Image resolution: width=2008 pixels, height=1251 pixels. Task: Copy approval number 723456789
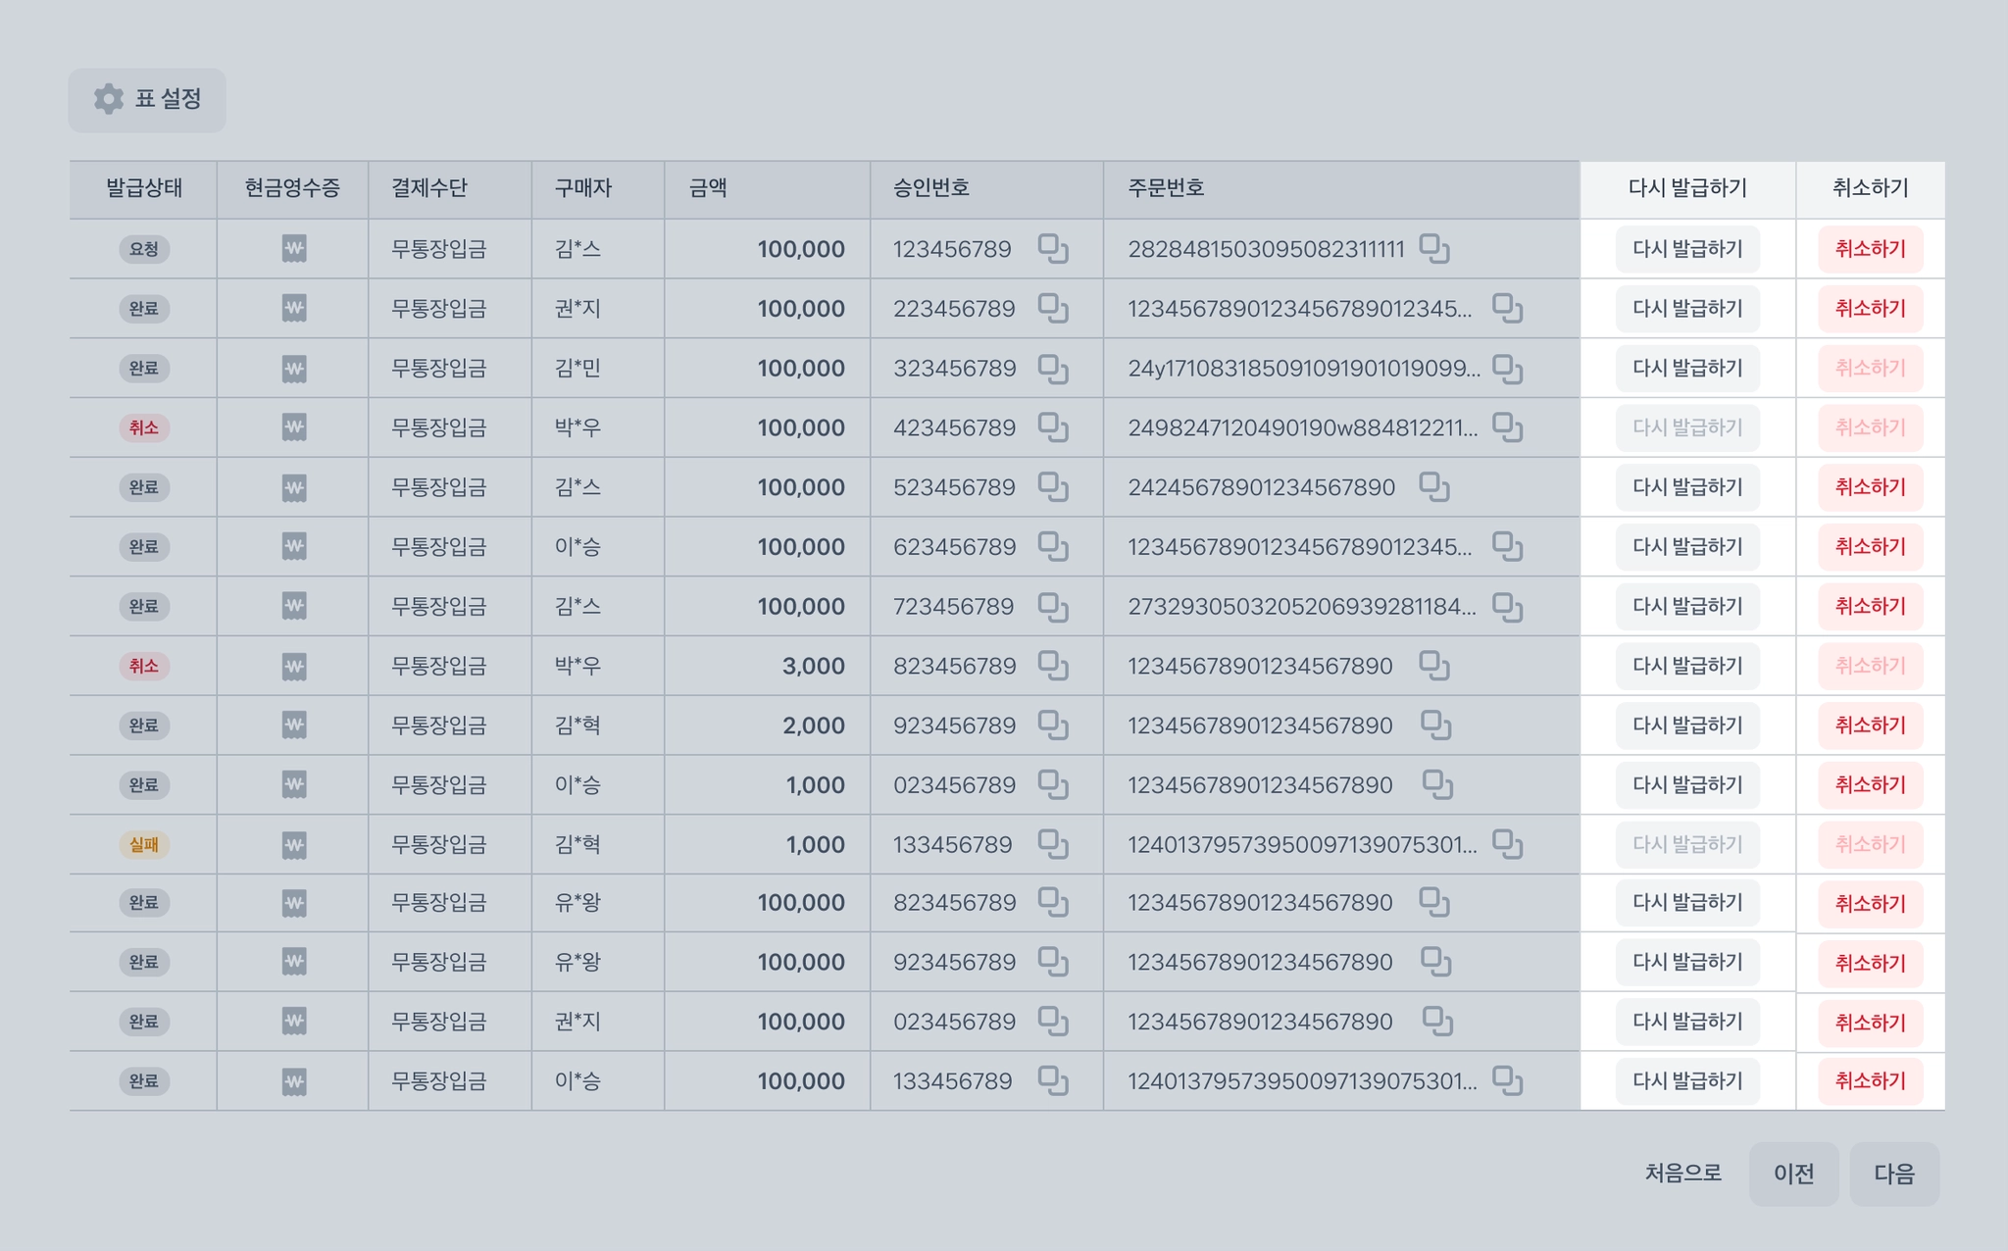coord(1053,607)
